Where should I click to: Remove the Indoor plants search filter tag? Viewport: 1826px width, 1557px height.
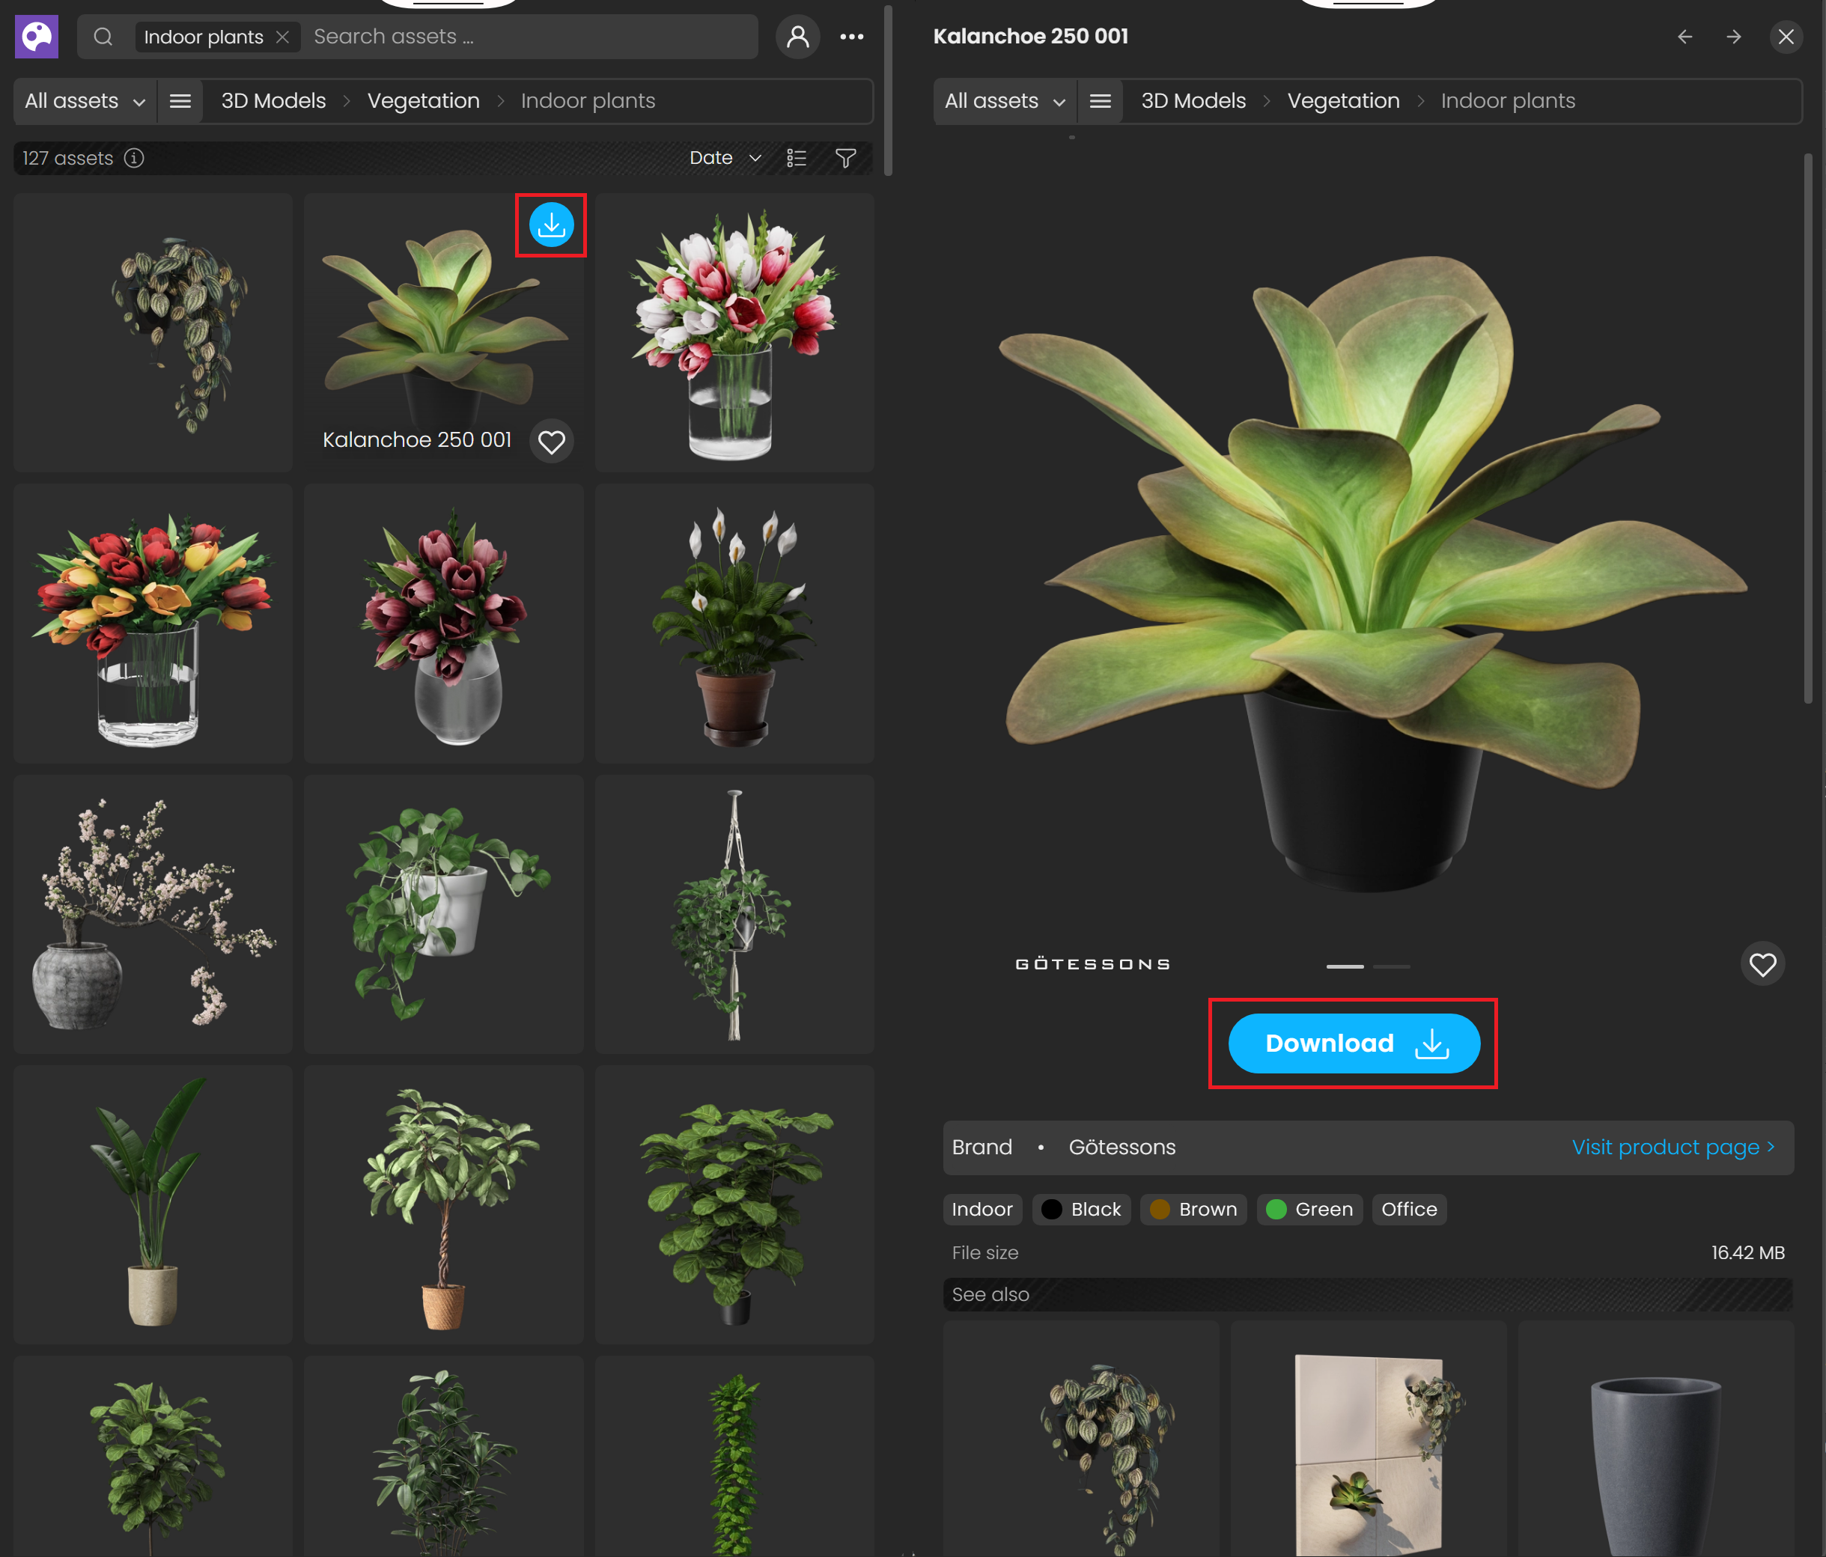click(x=282, y=37)
